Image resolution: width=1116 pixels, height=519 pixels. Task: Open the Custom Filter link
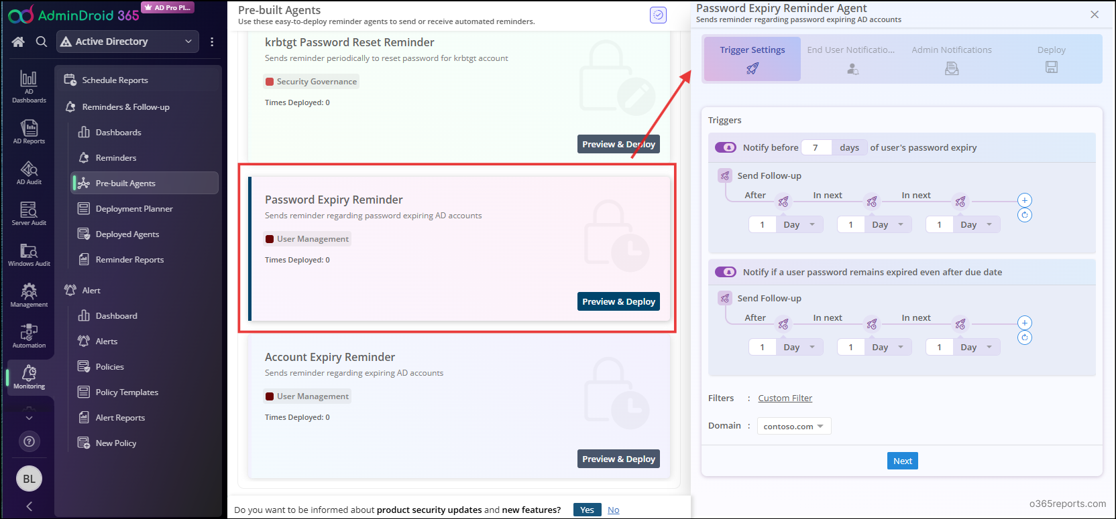click(x=785, y=398)
